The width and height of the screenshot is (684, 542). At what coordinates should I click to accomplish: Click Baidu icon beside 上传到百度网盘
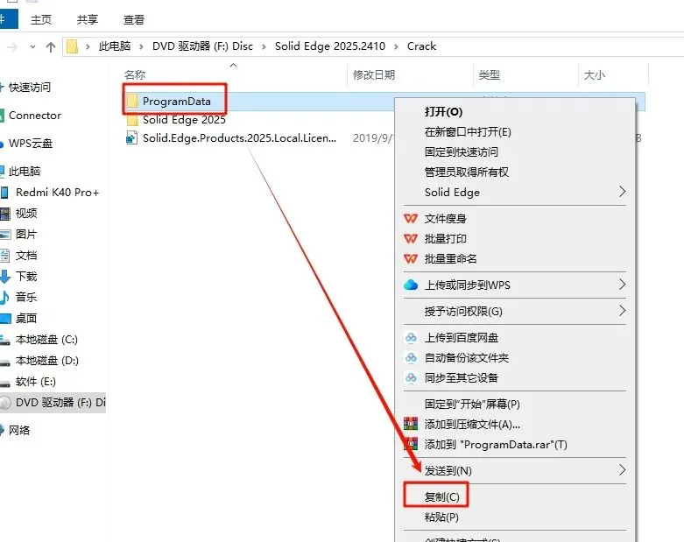point(411,337)
